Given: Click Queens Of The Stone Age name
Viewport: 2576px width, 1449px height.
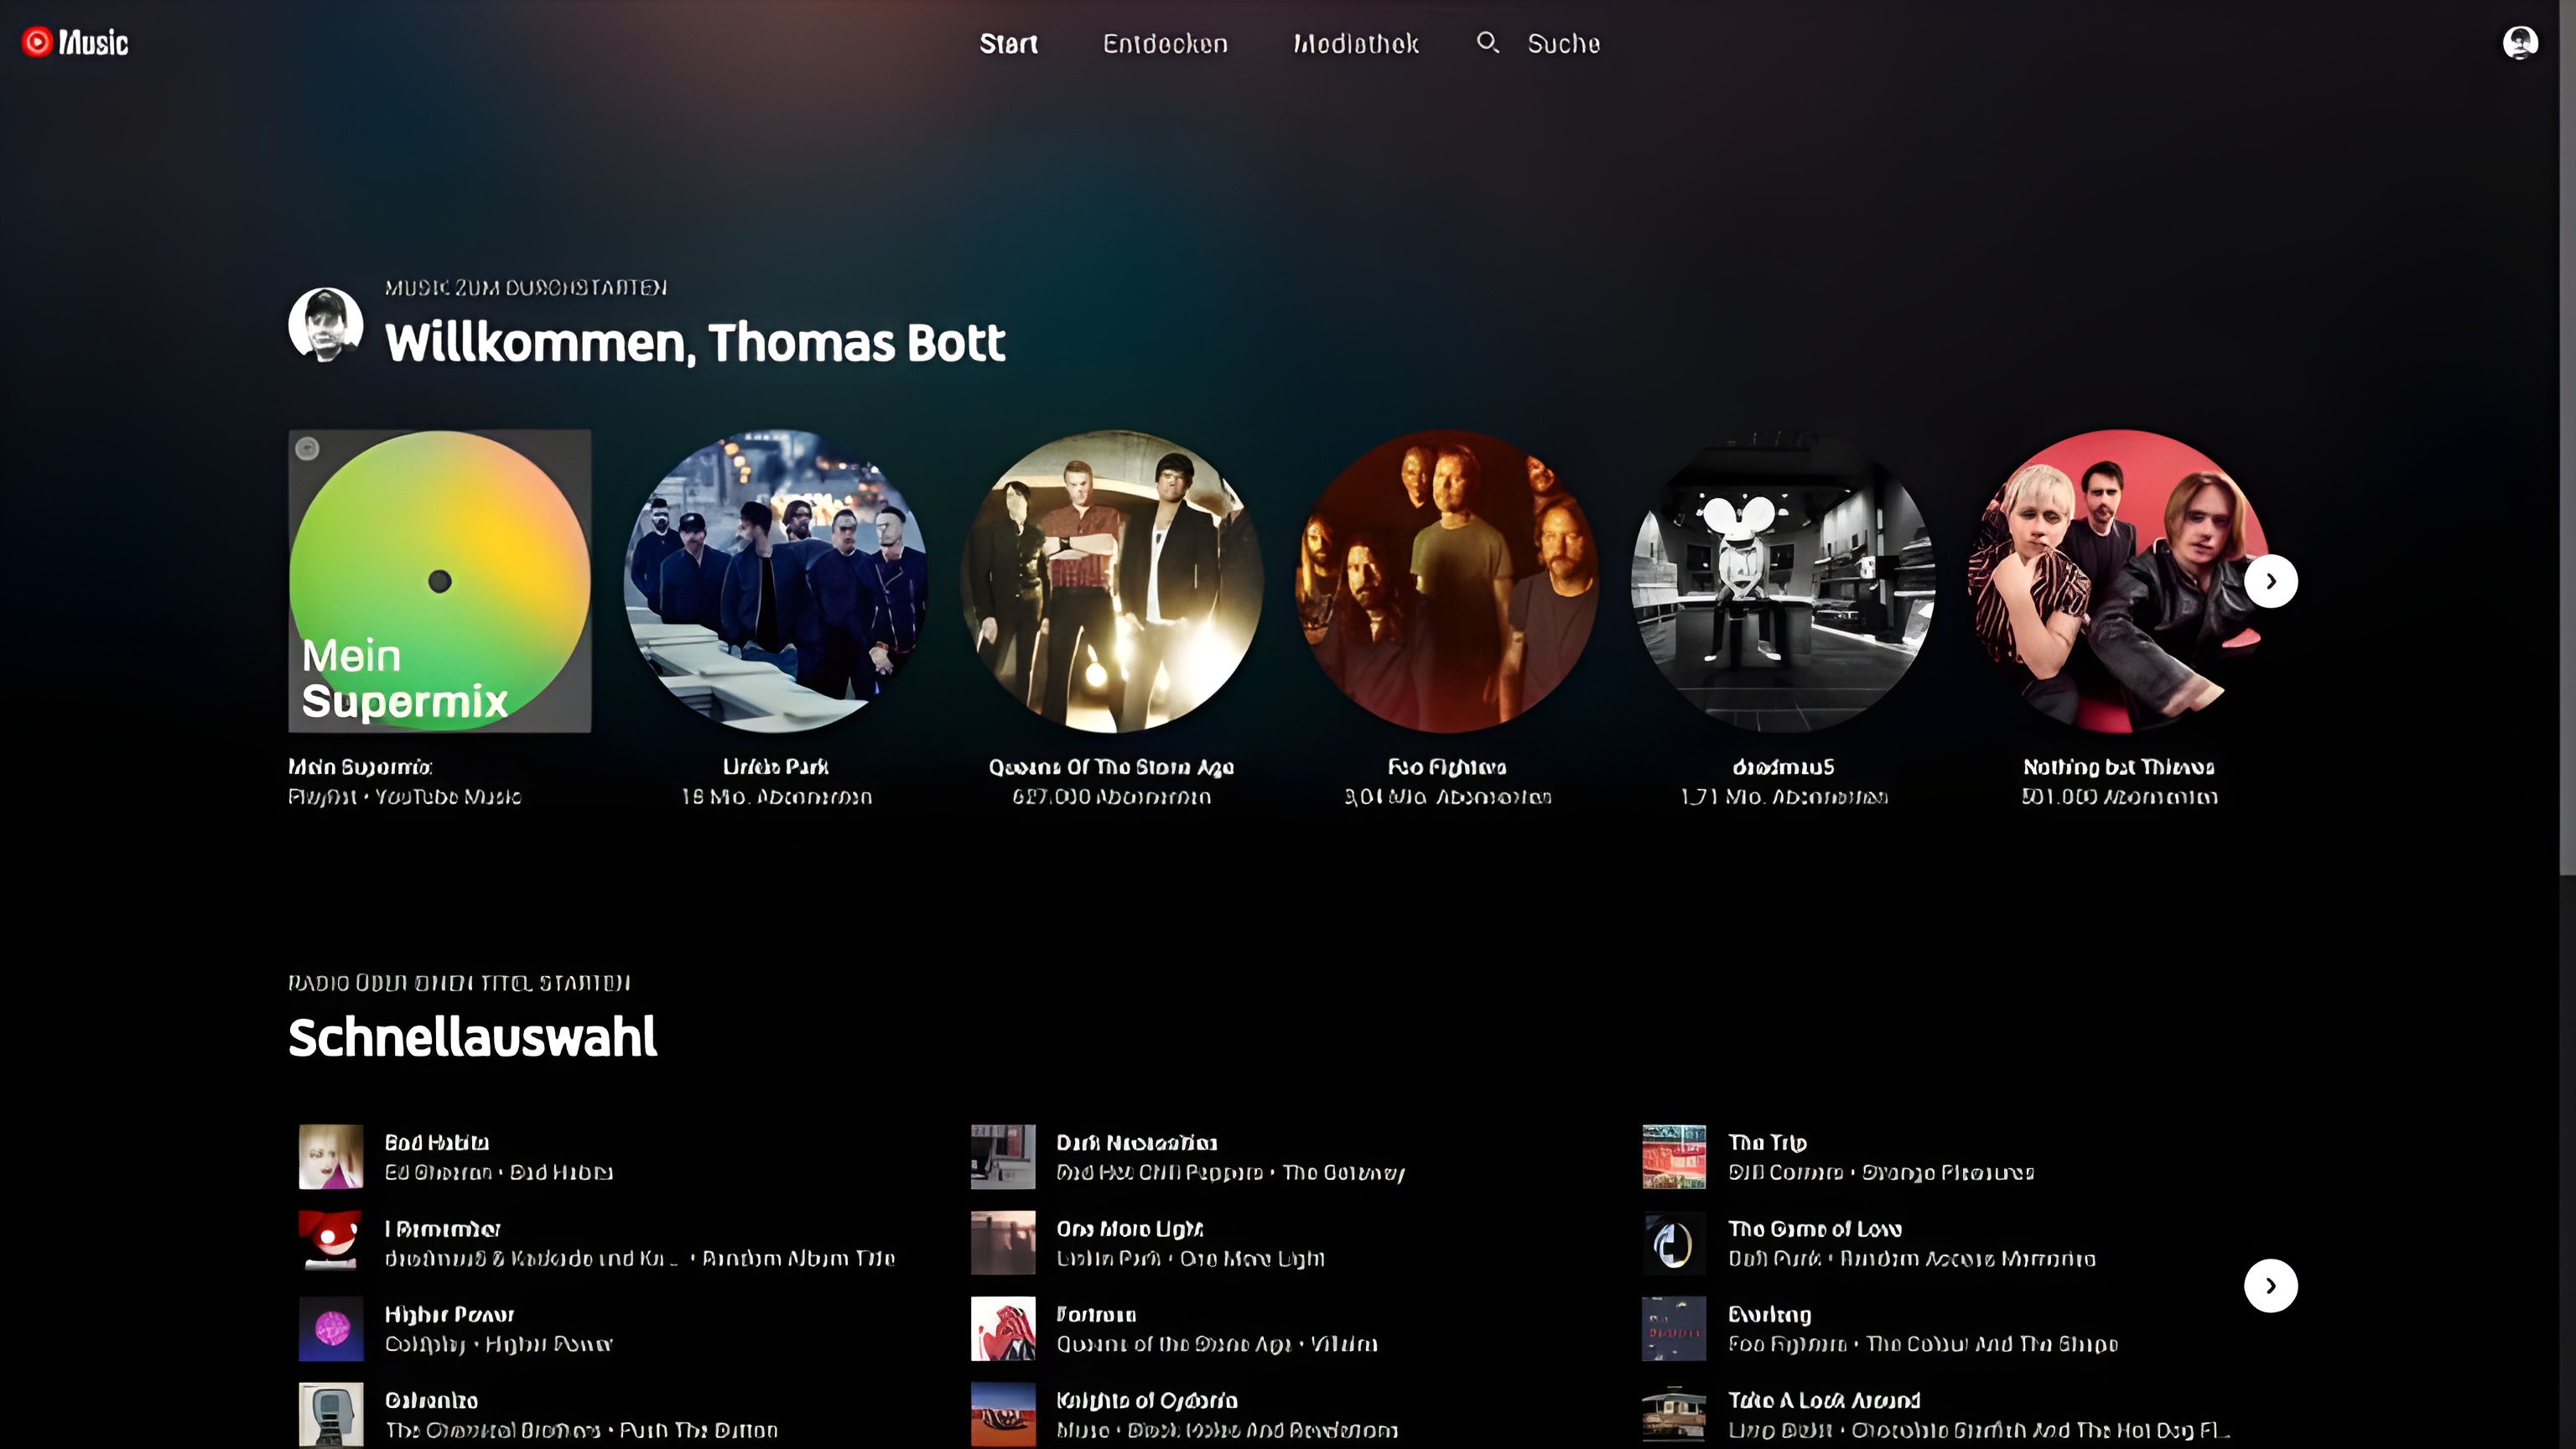Looking at the screenshot, I should 1111,767.
